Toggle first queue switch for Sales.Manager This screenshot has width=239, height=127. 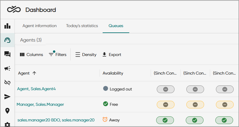(166, 105)
